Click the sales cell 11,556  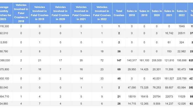169,69
